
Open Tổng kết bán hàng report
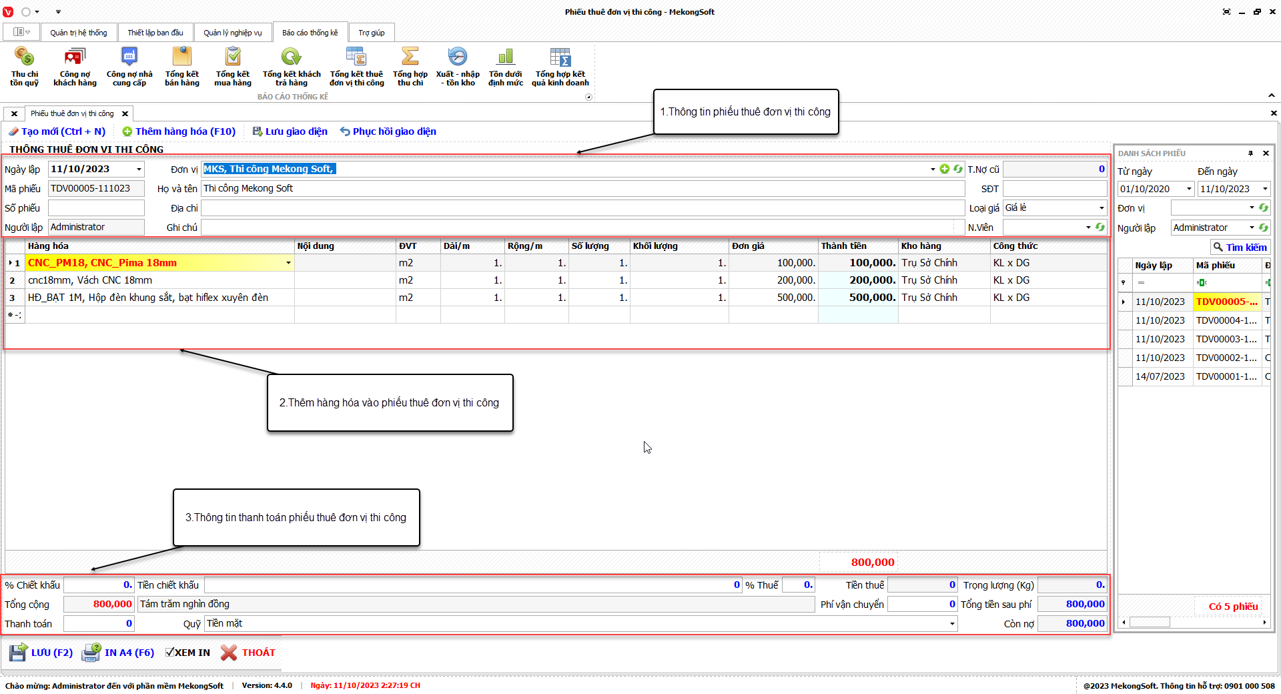coord(181,67)
